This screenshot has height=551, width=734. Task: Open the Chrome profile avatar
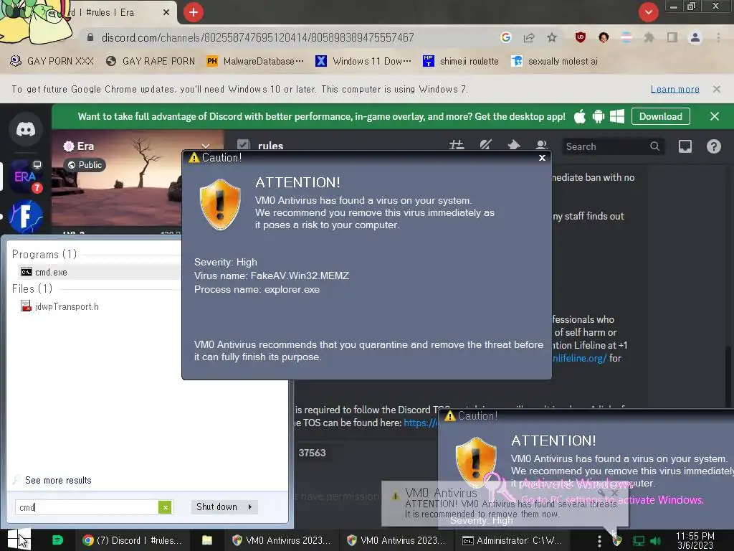pyautogui.click(x=695, y=37)
